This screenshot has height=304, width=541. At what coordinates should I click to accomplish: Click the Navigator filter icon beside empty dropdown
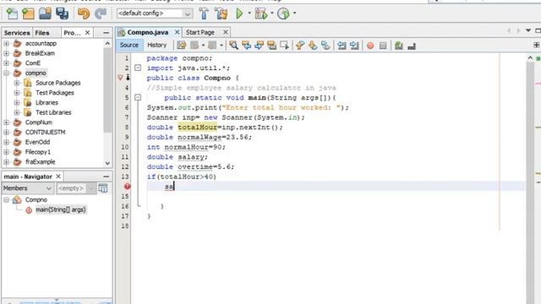click(x=103, y=188)
